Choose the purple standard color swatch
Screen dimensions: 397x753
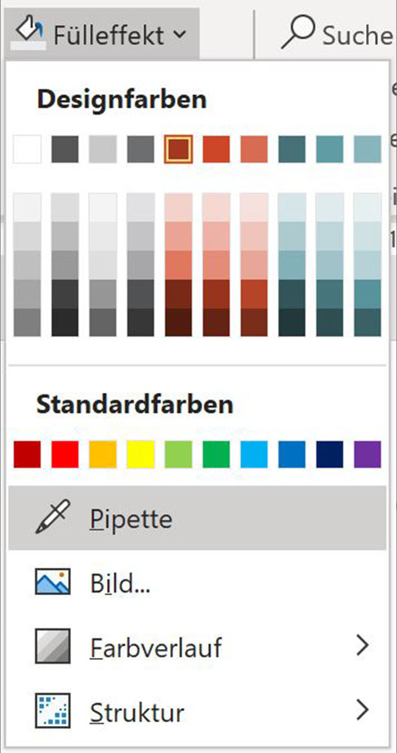coord(368,454)
